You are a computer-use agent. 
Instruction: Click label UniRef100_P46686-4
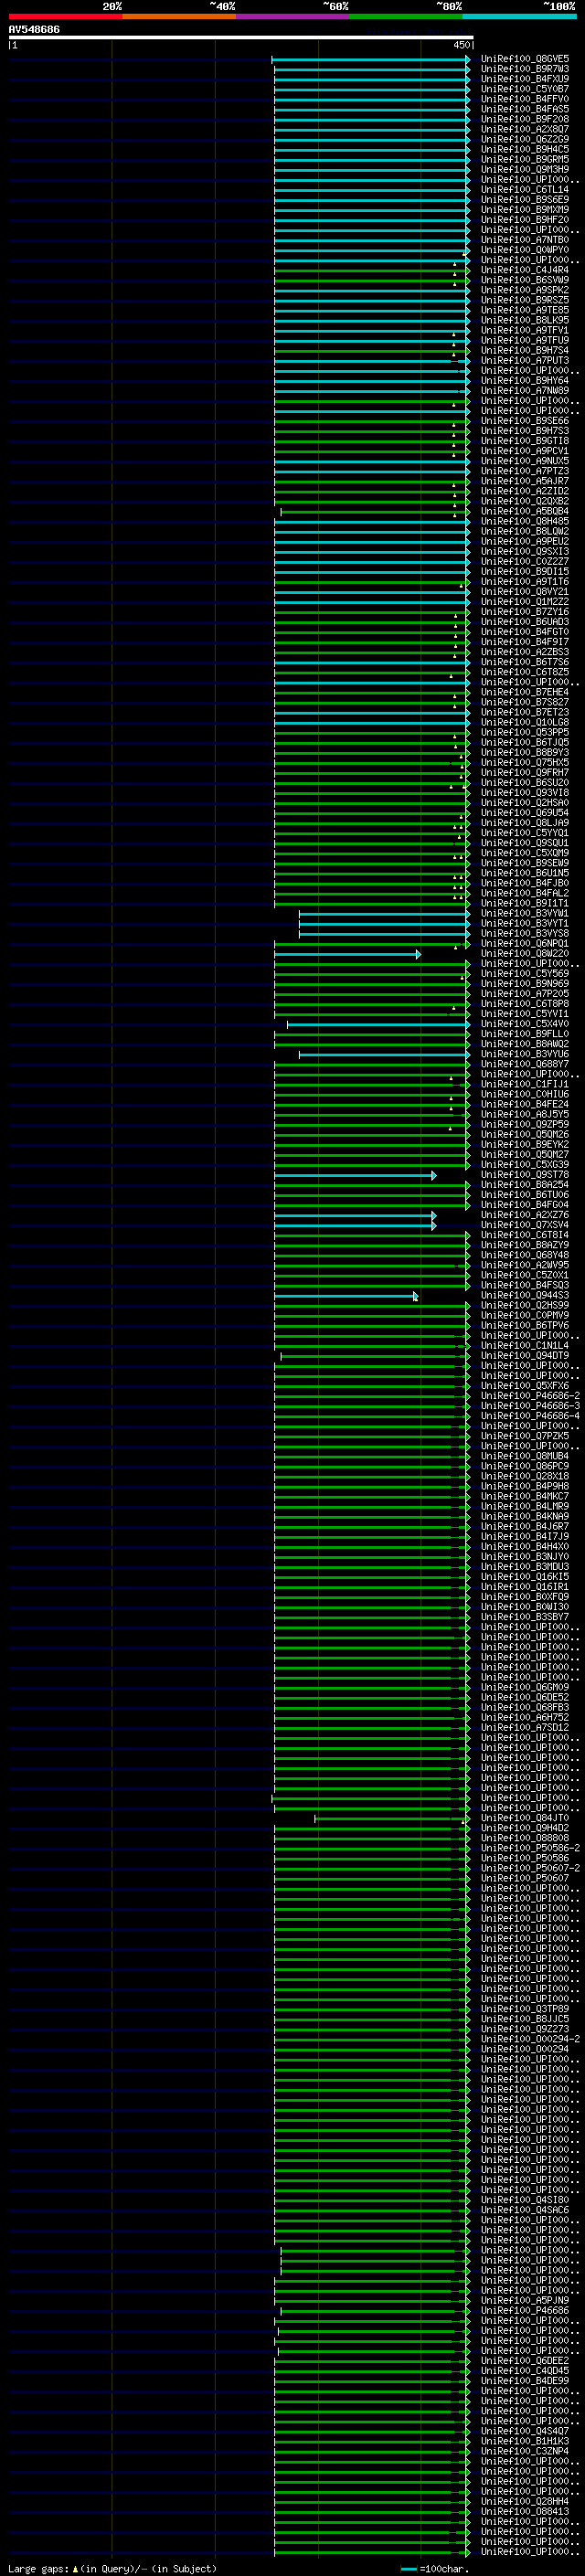(x=531, y=1416)
